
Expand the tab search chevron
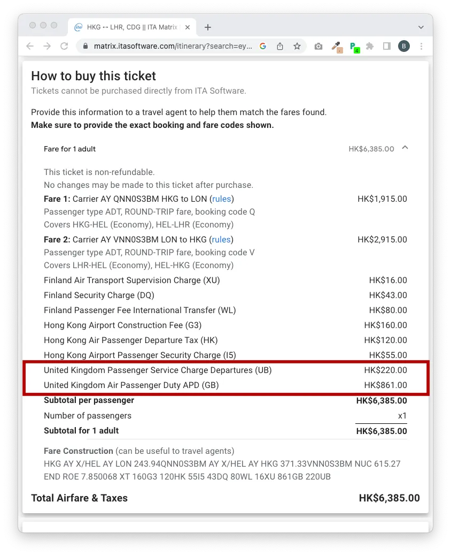click(421, 27)
